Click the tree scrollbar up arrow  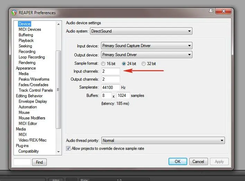58,24
